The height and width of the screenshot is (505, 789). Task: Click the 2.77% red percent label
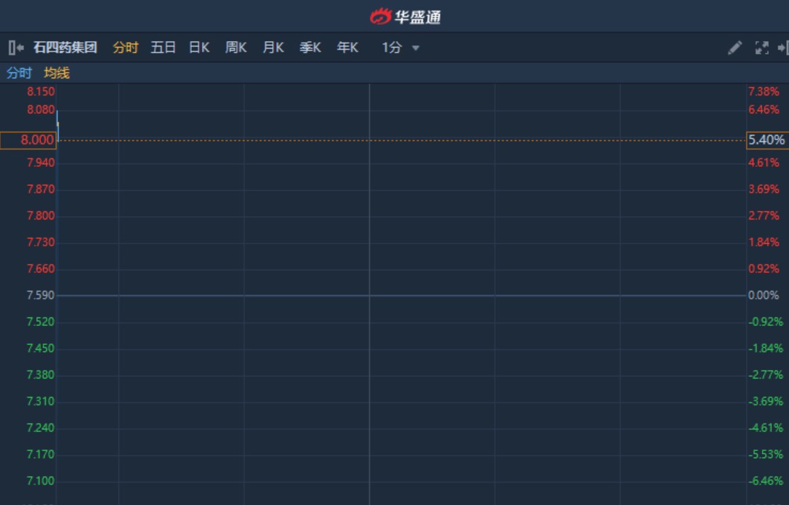coord(764,216)
